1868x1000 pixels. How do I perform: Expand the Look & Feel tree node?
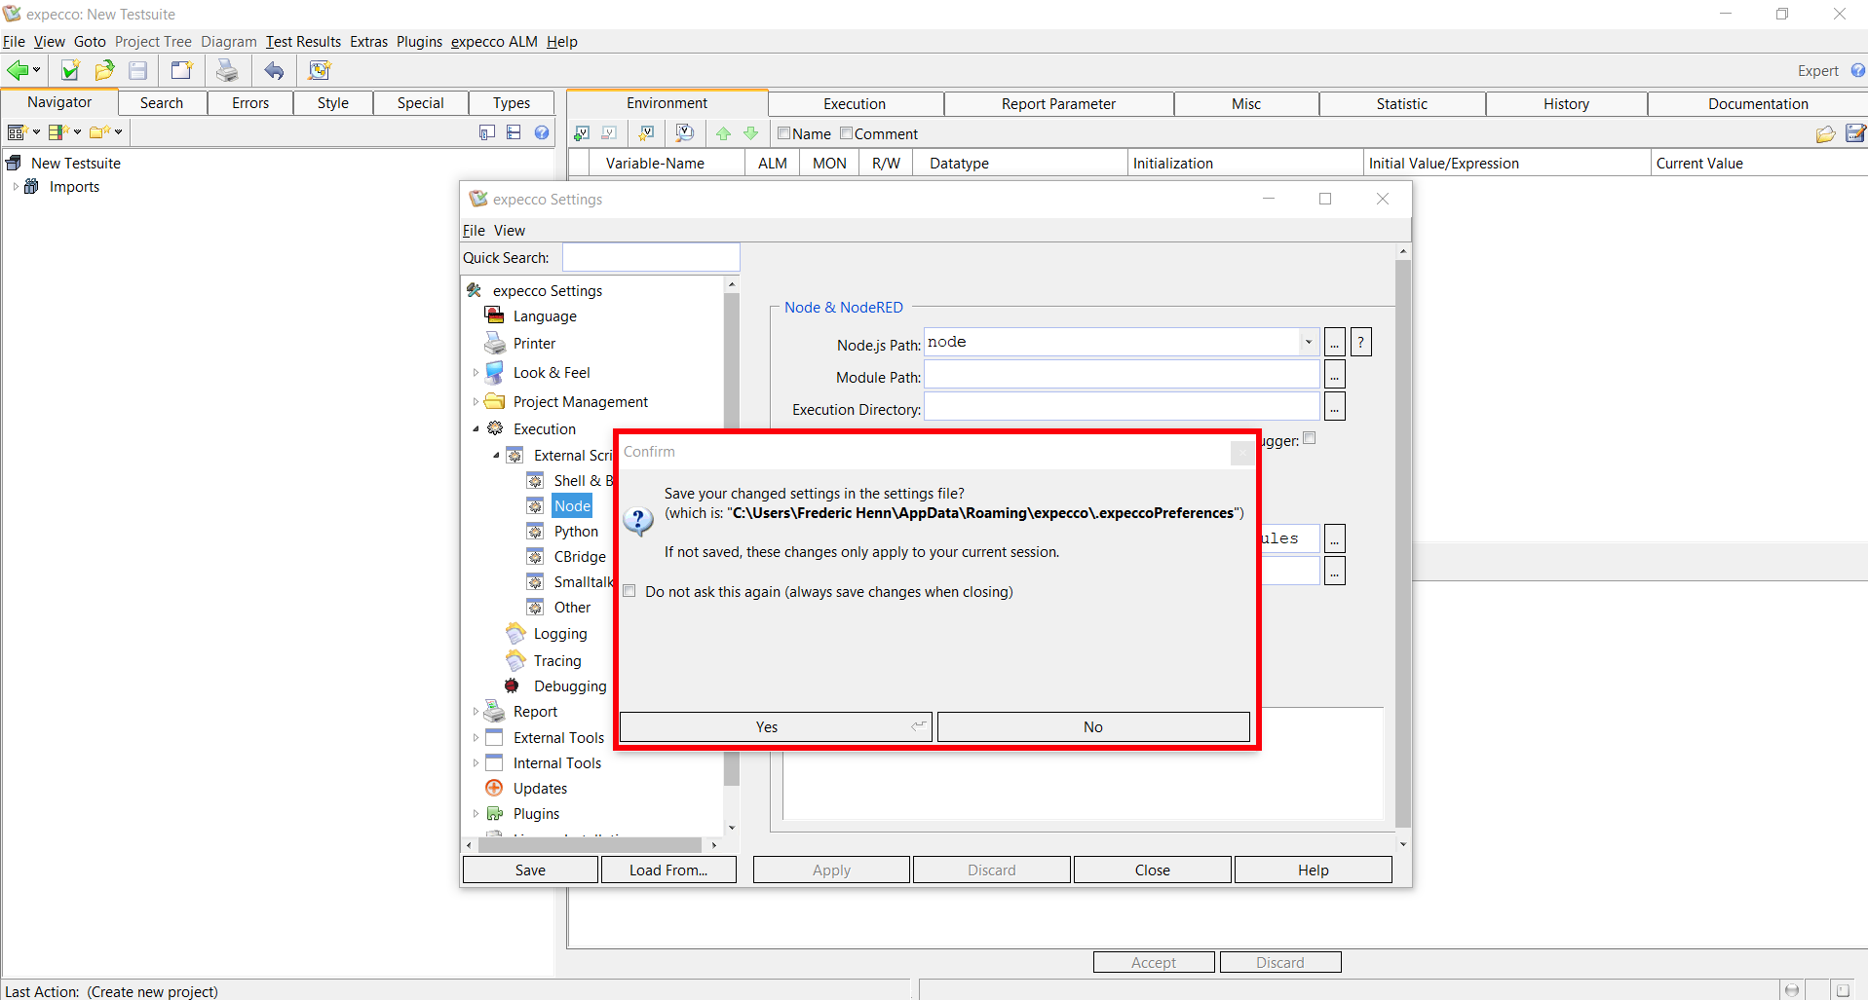point(476,373)
